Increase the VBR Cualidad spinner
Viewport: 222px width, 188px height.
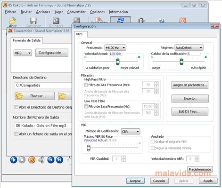point(123,157)
